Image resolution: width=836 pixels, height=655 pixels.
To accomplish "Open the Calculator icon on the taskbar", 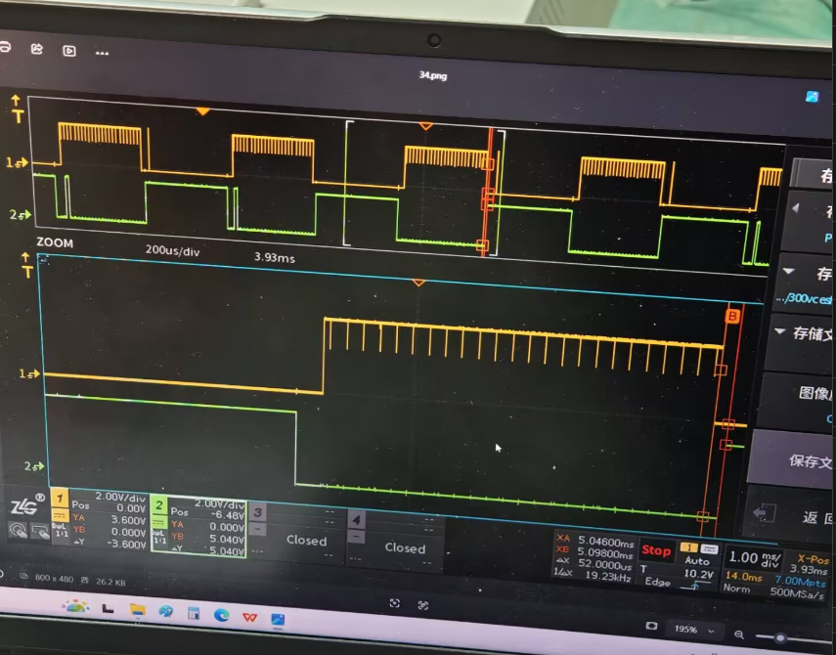I will click(193, 613).
